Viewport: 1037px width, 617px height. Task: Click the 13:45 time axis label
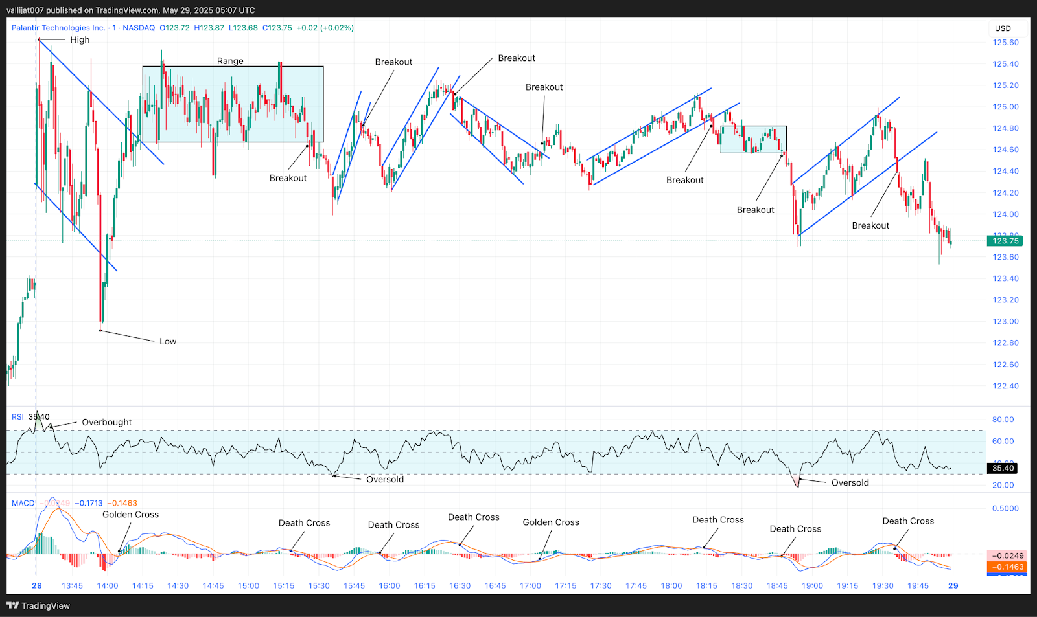[72, 585]
